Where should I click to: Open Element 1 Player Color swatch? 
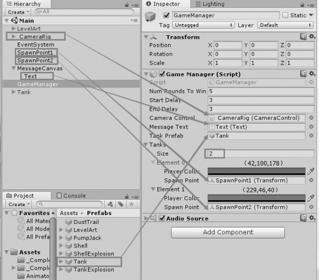[256, 198]
